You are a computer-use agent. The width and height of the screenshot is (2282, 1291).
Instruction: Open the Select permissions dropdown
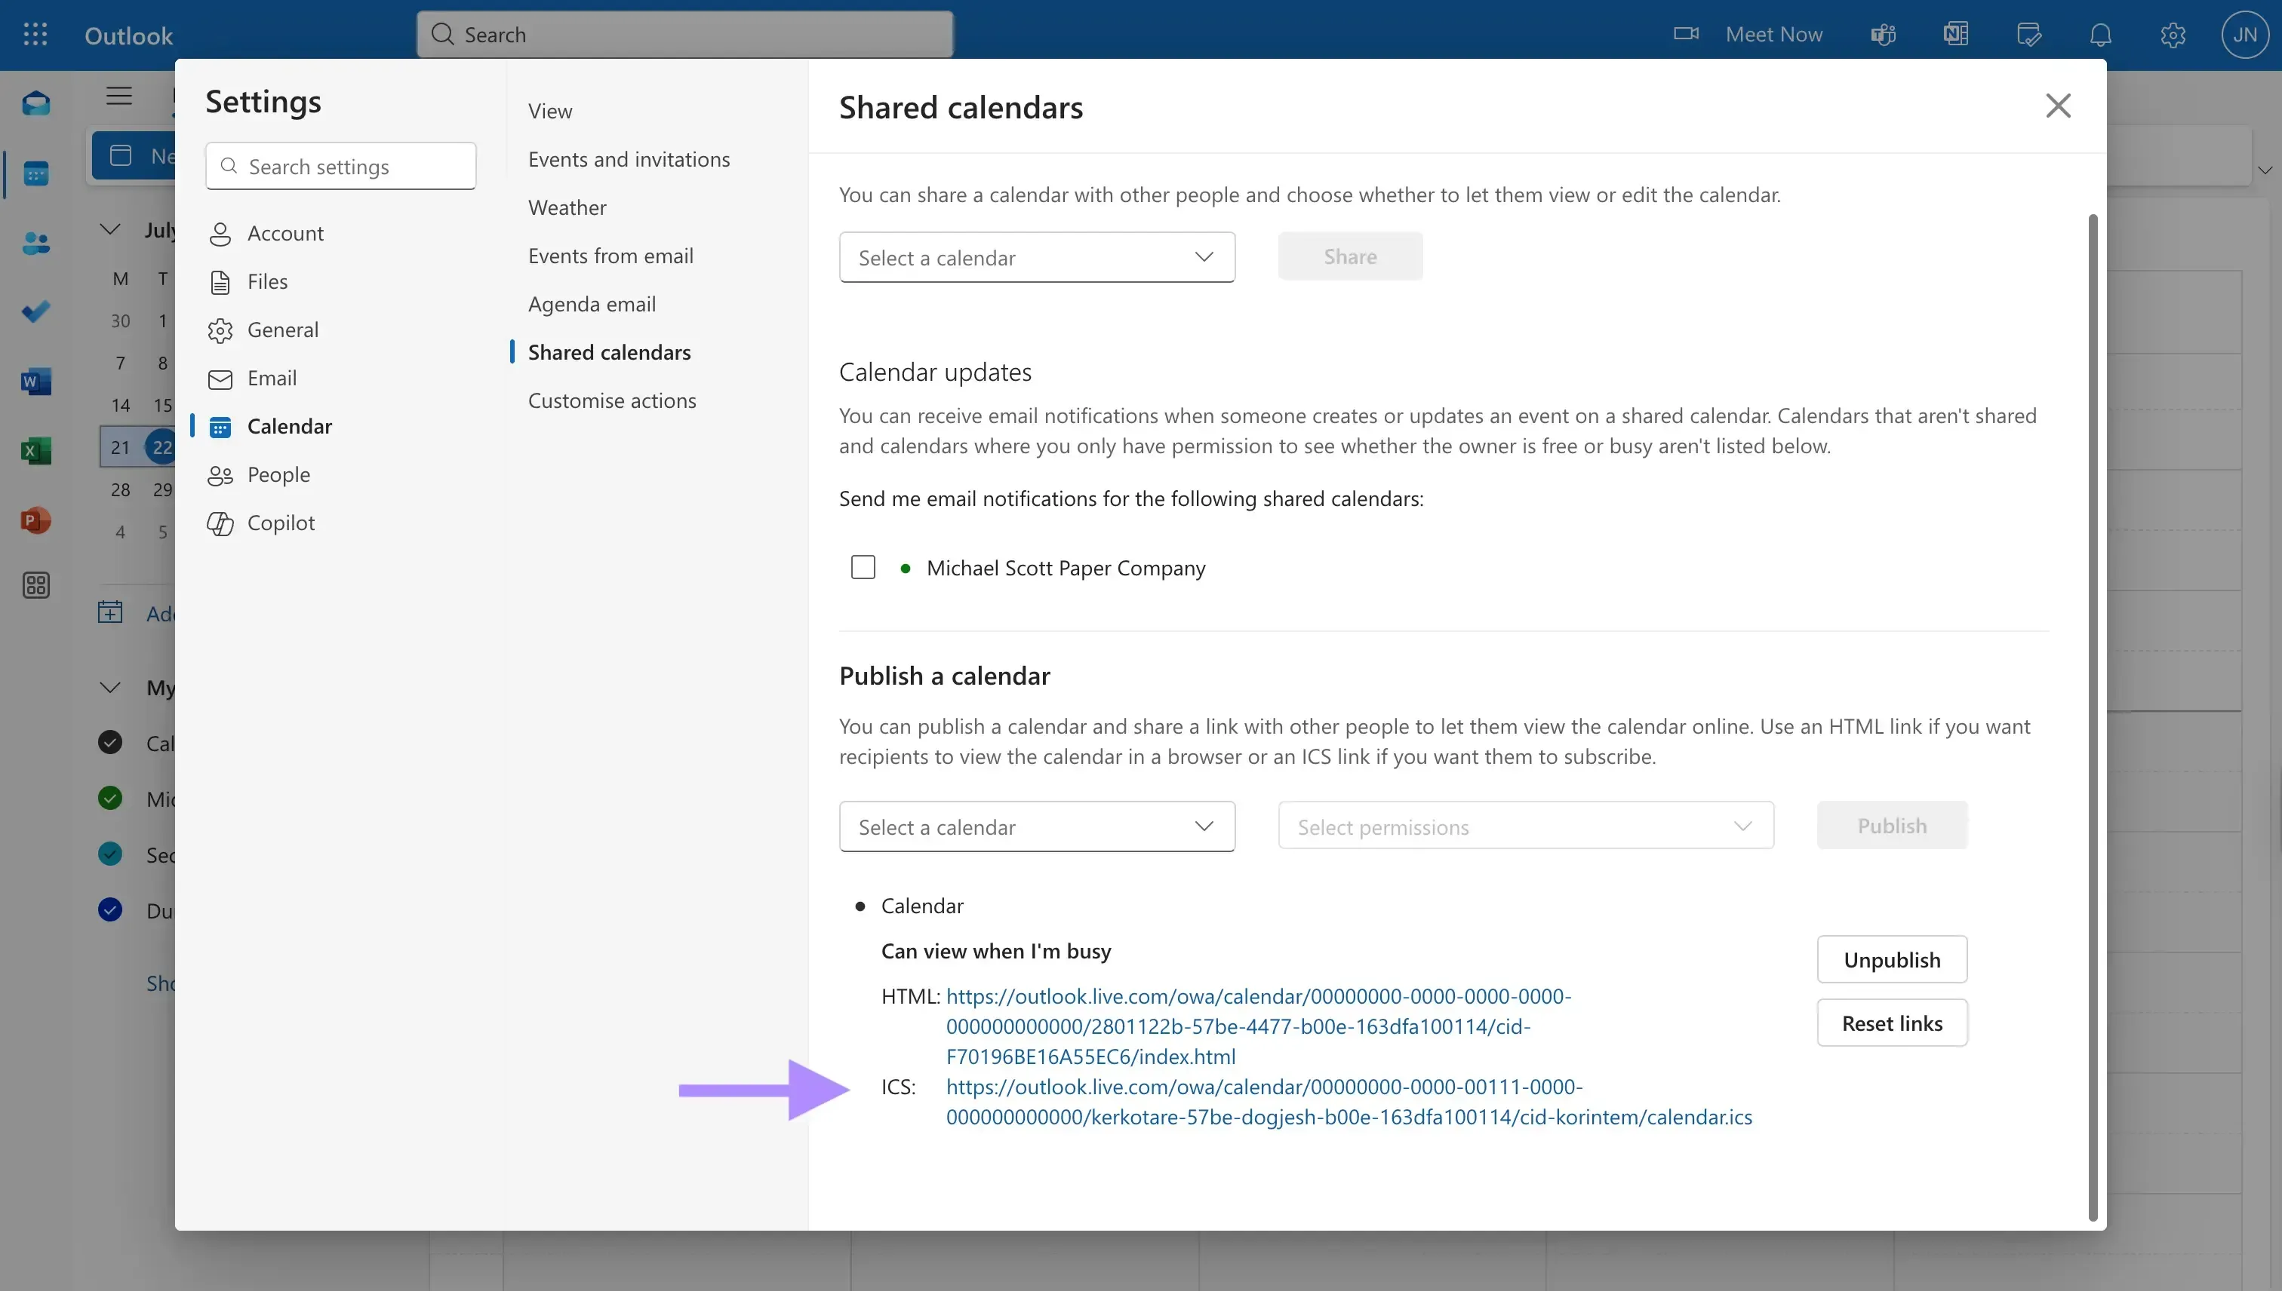point(1523,826)
